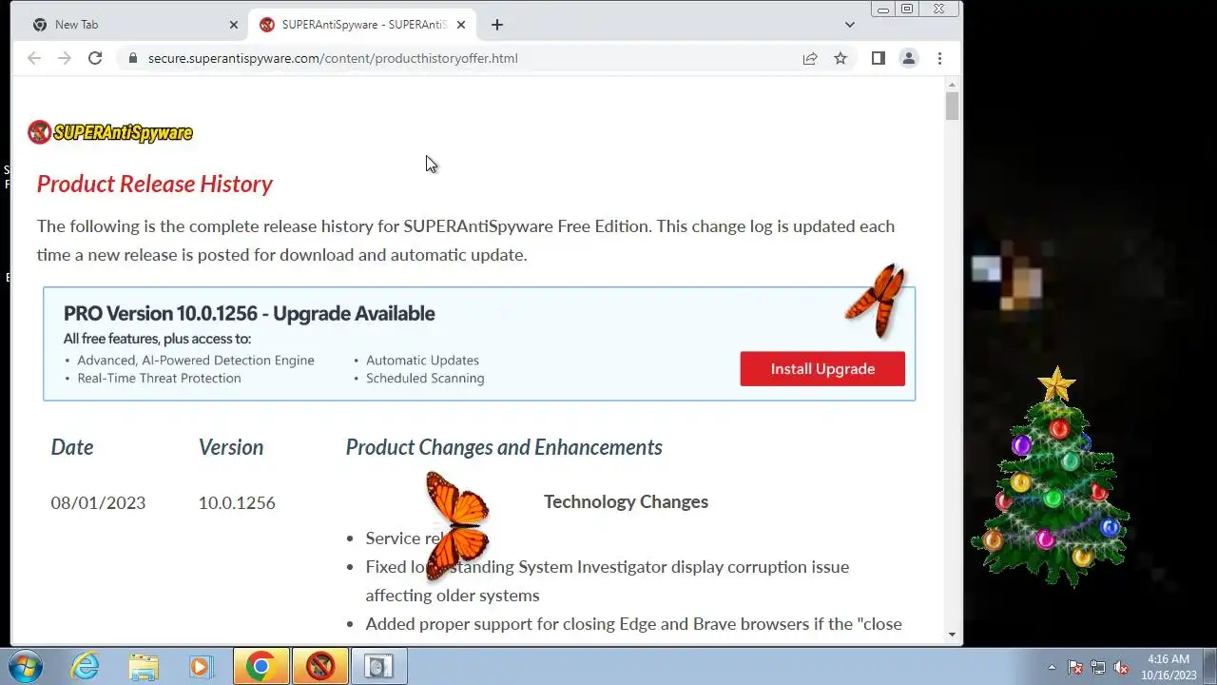Click the Scheduled Scanning bullet item
The width and height of the screenshot is (1217, 685).
click(x=425, y=379)
